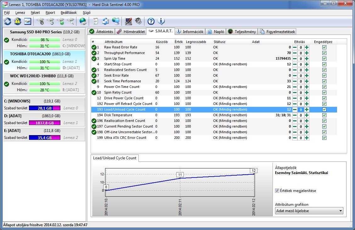Click the refresh arrows toolbar icon

[x=8, y=21]
